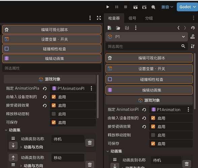Run current scene clapperboard icon

click(x=135, y=7)
